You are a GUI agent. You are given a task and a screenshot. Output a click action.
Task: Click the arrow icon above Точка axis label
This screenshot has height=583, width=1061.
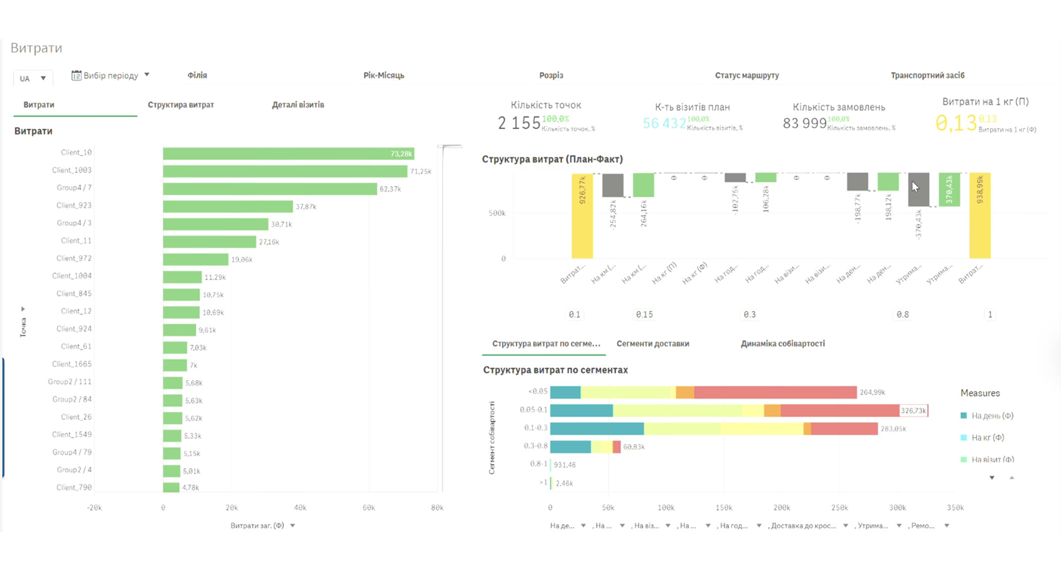pos(23,309)
